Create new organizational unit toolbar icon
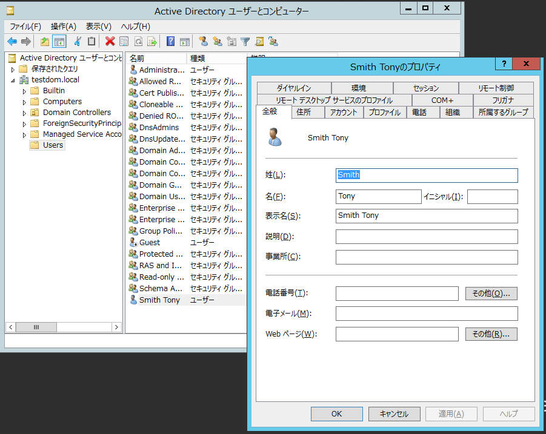This screenshot has height=434, width=546. pos(231,42)
